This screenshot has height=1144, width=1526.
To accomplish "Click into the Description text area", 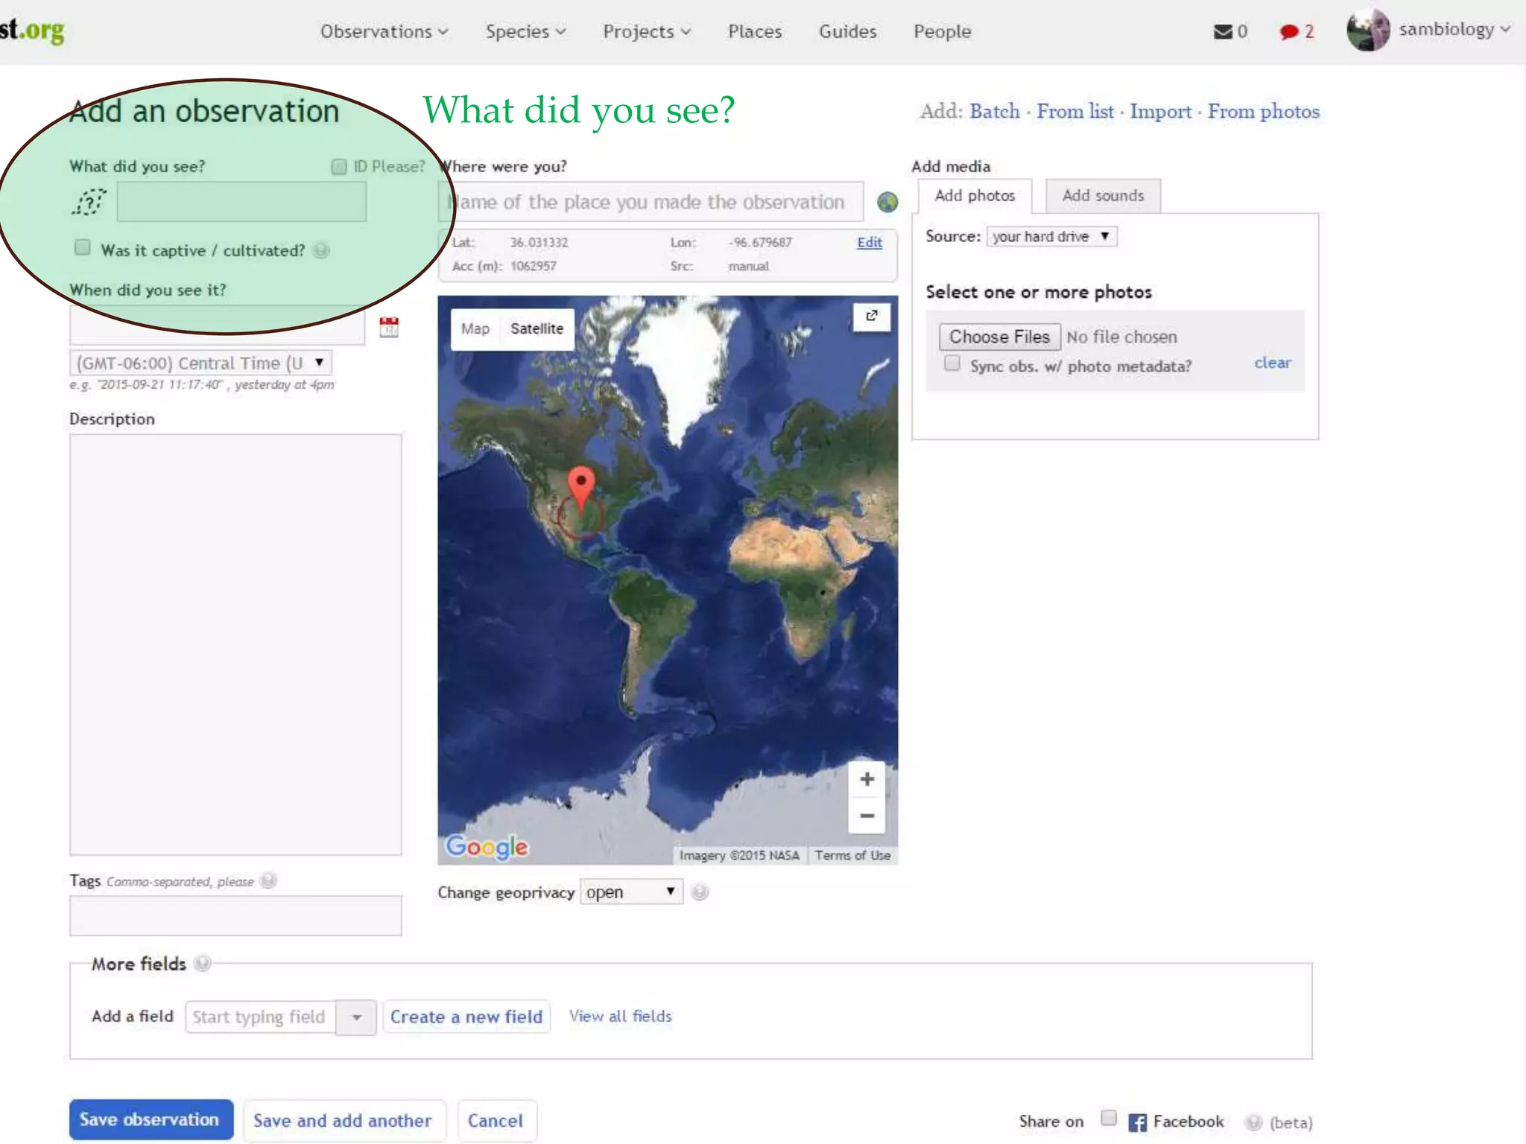I will coord(235,644).
